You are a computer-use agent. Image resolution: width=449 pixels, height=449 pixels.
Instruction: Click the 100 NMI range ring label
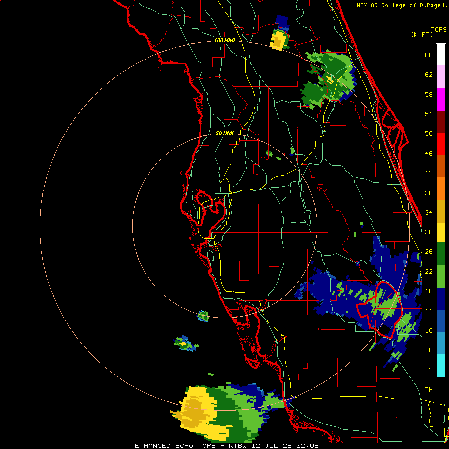pos(224,41)
